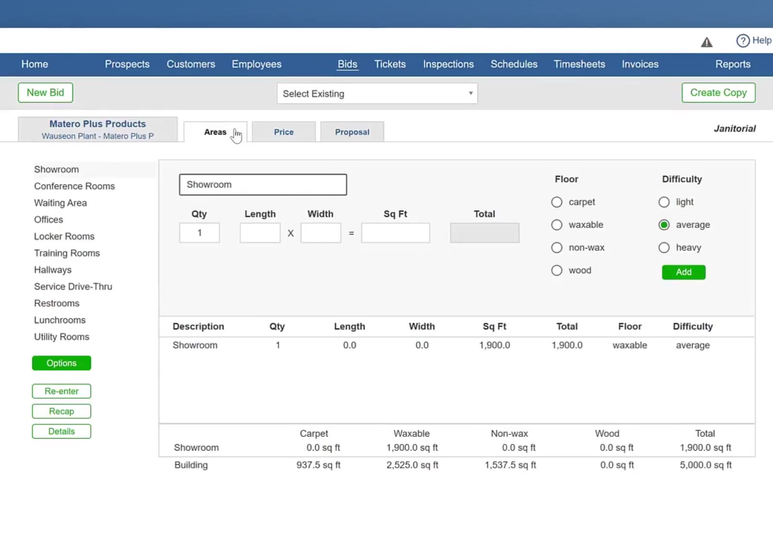
Task: Open the Bids menu
Action: click(x=347, y=64)
